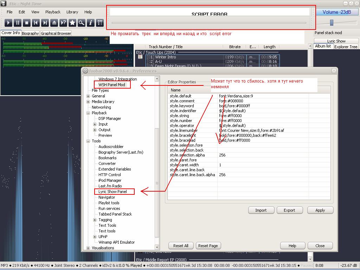
Task: Click the Name column header in Editor Properties
Action: [192, 90]
